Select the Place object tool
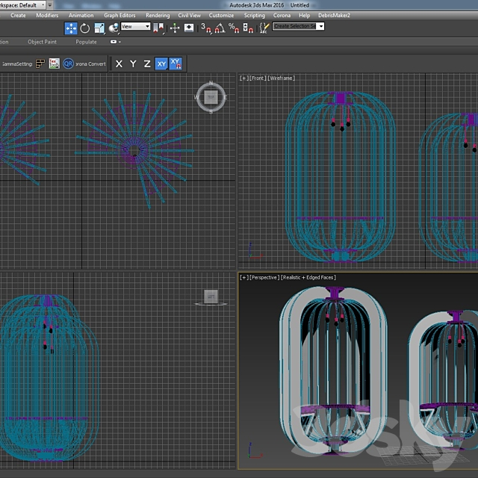Image resolution: width=478 pixels, height=478 pixels. pyautogui.click(x=114, y=28)
